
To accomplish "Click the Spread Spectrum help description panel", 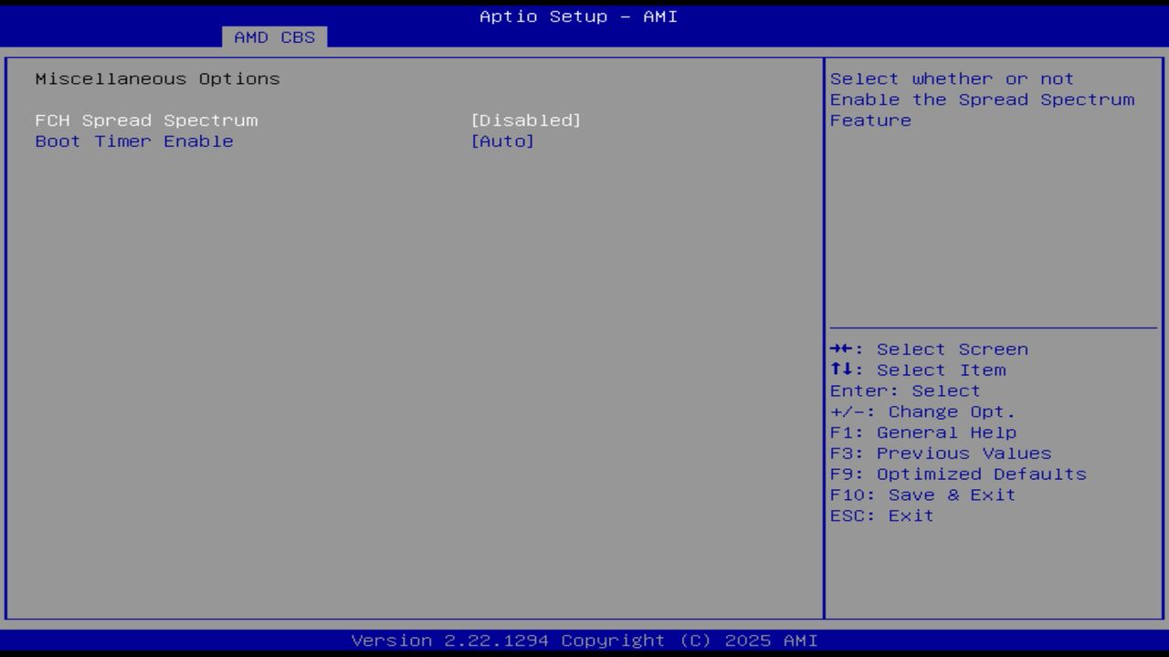I will 982,99.
